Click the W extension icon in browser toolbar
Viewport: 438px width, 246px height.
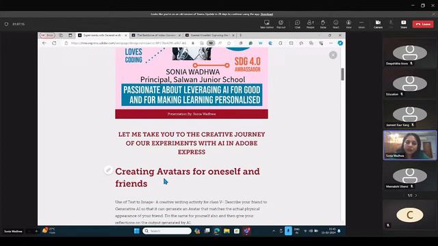coord(260,43)
